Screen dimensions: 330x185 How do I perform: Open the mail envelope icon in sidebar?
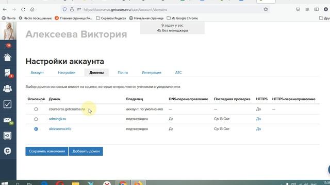point(7,120)
